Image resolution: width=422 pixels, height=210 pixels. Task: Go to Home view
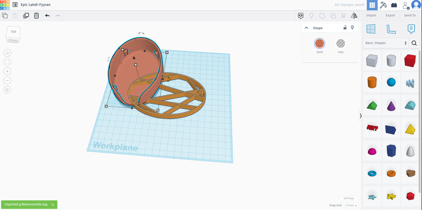(7, 53)
